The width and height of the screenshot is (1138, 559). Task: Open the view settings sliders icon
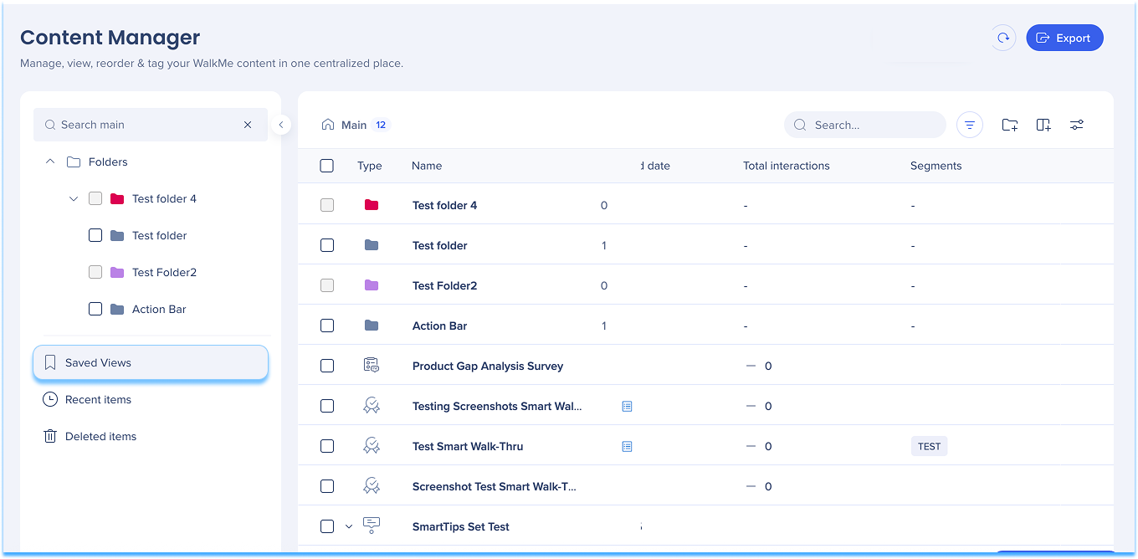(x=1077, y=125)
